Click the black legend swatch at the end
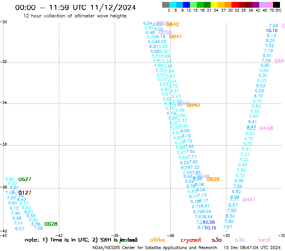Viewport: 285px width, 251px height. click(x=276, y=5)
